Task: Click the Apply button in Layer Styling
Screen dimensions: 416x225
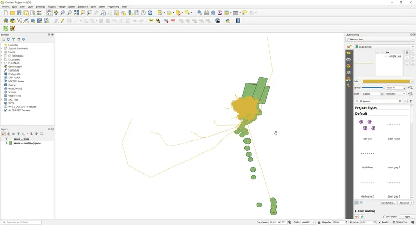Action: 407,217
